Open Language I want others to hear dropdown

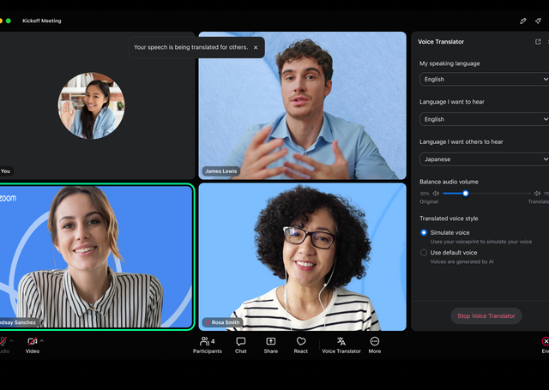(x=484, y=159)
